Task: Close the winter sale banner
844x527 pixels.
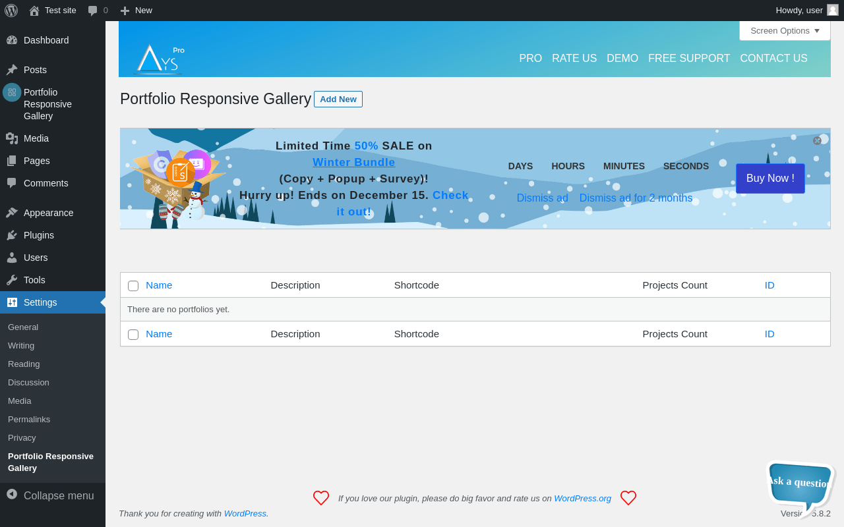Action: click(x=818, y=140)
